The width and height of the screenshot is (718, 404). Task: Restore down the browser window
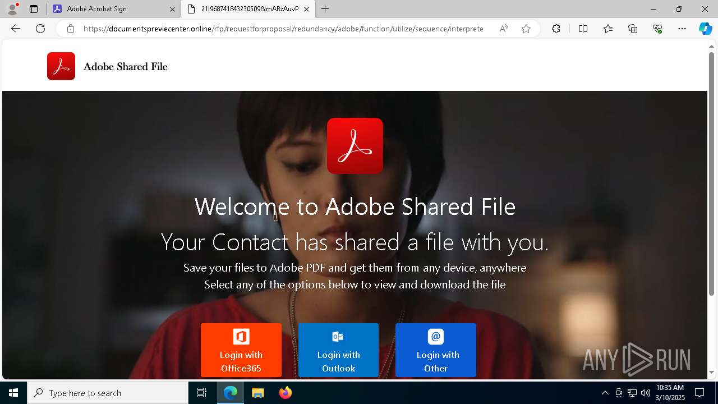679,9
